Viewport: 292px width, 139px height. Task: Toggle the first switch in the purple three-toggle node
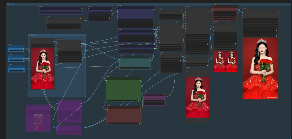click(110, 14)
